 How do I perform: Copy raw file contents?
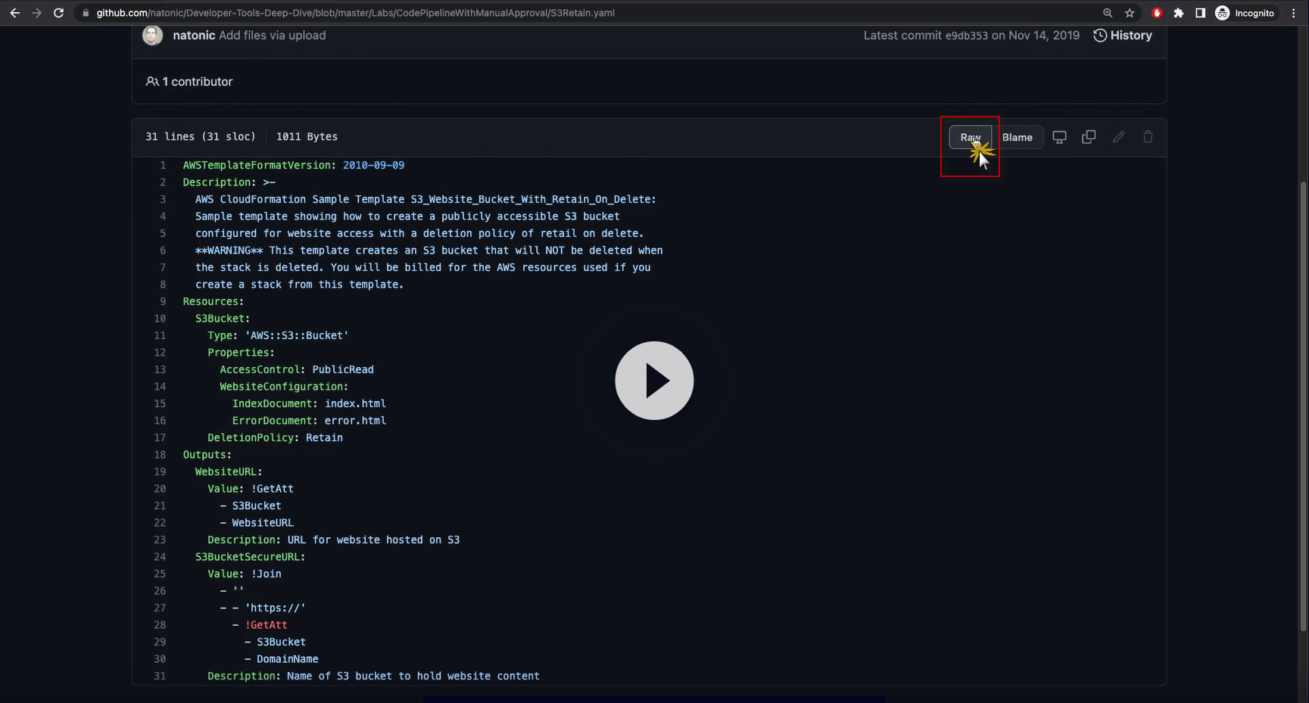point(1089,137)
